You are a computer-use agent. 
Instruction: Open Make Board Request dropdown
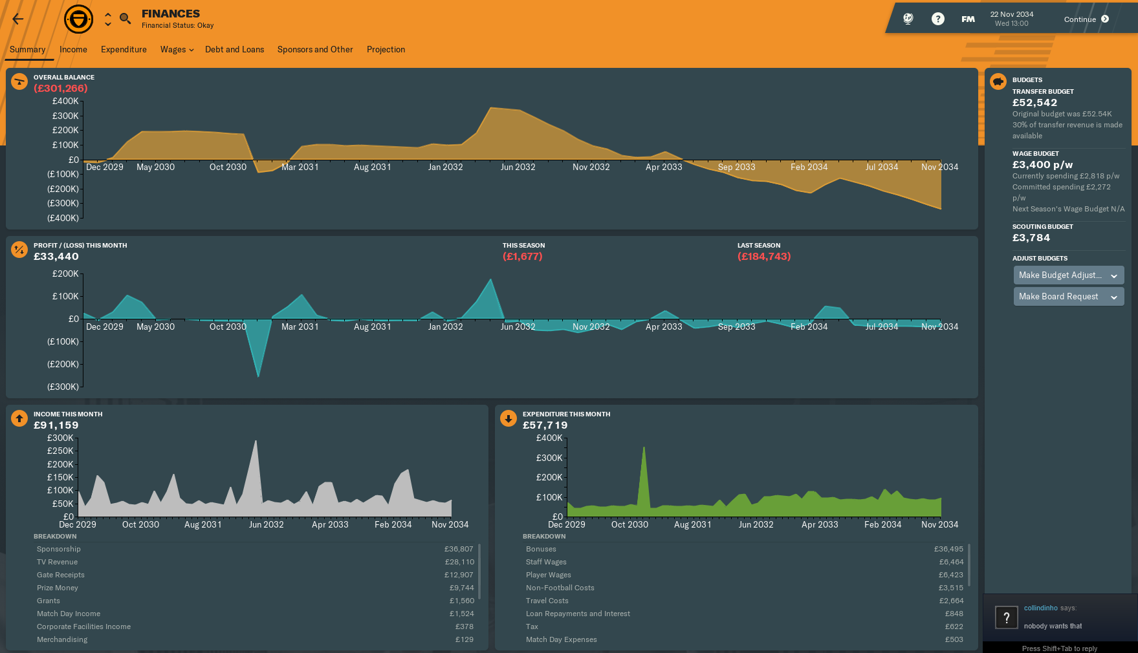(x=1069, y=297)
